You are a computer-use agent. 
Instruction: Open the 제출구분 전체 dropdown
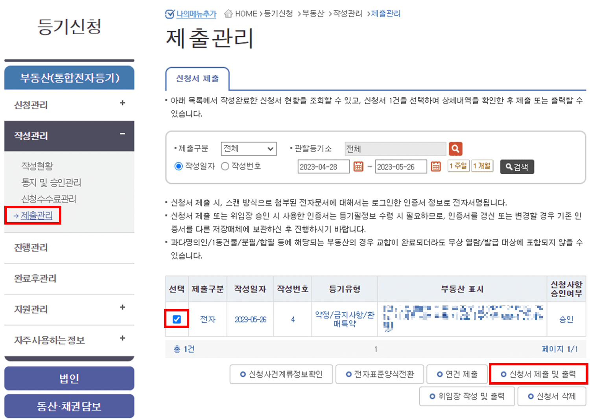249,149
